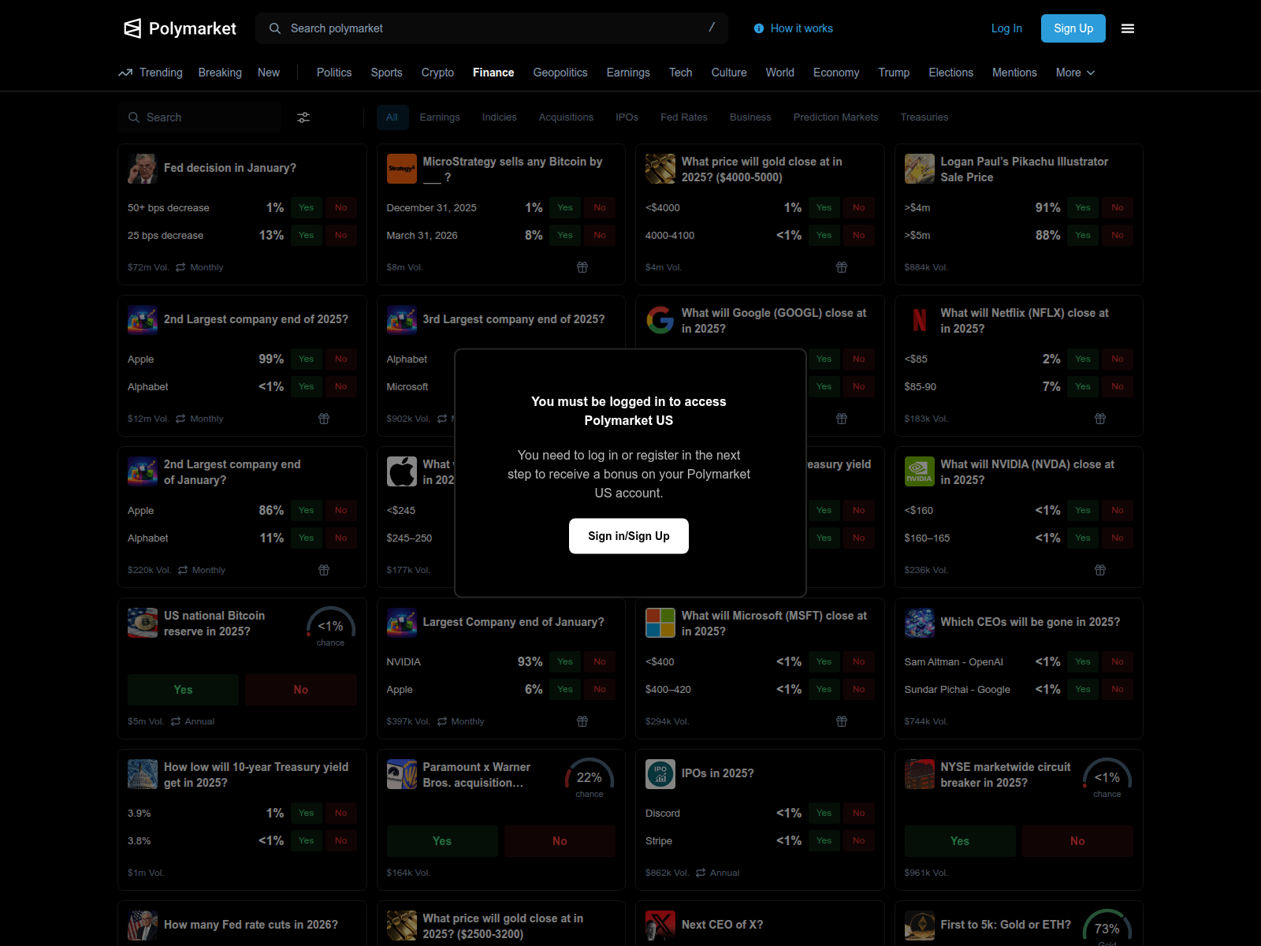
Task: Click the NVIDIA logo thumbnail
Action: (x=920, y=471)
